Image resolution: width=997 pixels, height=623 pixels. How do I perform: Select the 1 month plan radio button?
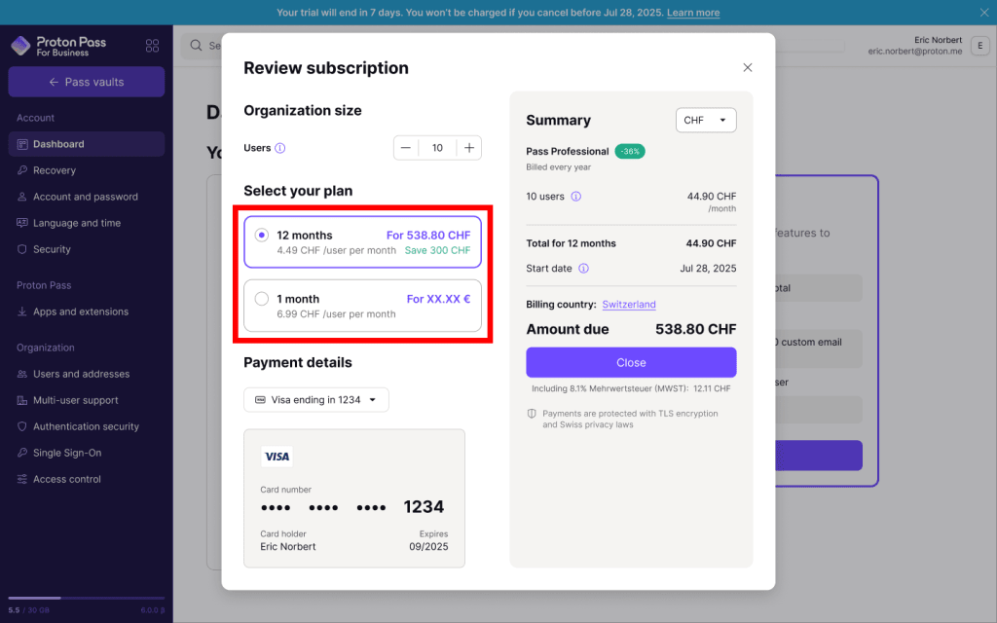coord(260,299)
